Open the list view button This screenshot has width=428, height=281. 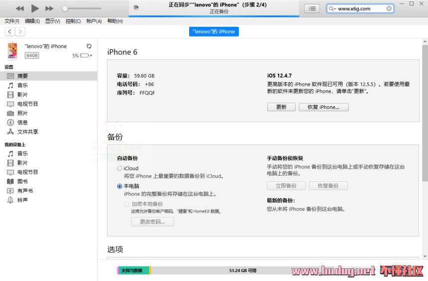point(312,9)
